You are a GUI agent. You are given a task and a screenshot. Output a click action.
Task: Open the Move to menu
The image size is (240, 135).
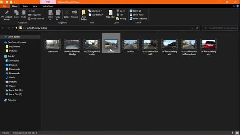[50, 15]
